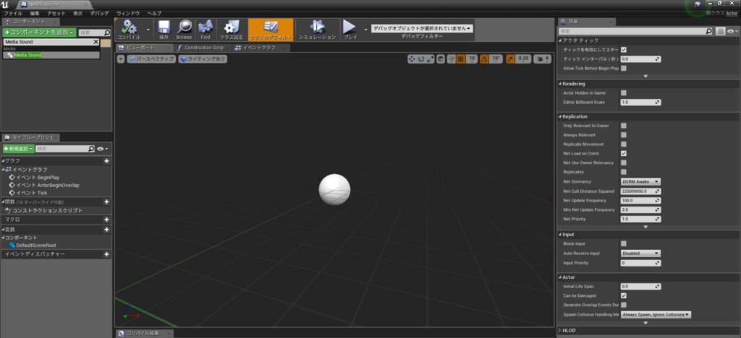Enable Actor Hidden In Game checkbox
The width and height of the screenshot is (741, 338).
[624, 93]
